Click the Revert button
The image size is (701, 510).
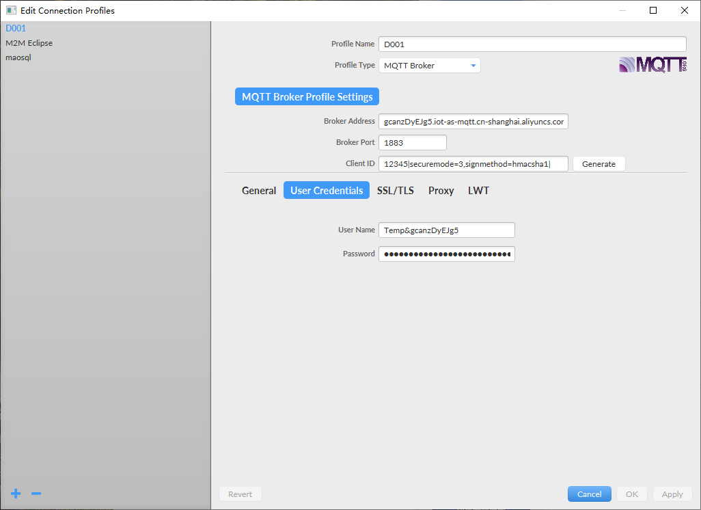click(240, 494)
